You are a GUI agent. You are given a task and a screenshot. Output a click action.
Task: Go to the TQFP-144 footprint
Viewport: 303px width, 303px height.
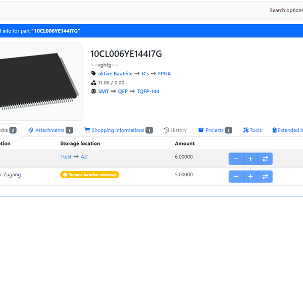point(148,91)
